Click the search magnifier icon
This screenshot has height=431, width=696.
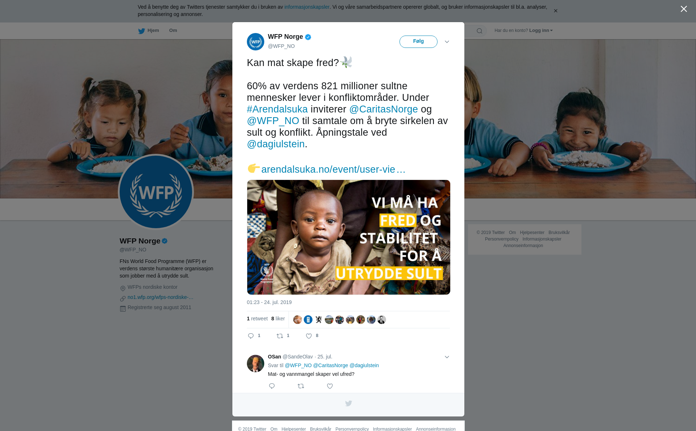(479, 31)
